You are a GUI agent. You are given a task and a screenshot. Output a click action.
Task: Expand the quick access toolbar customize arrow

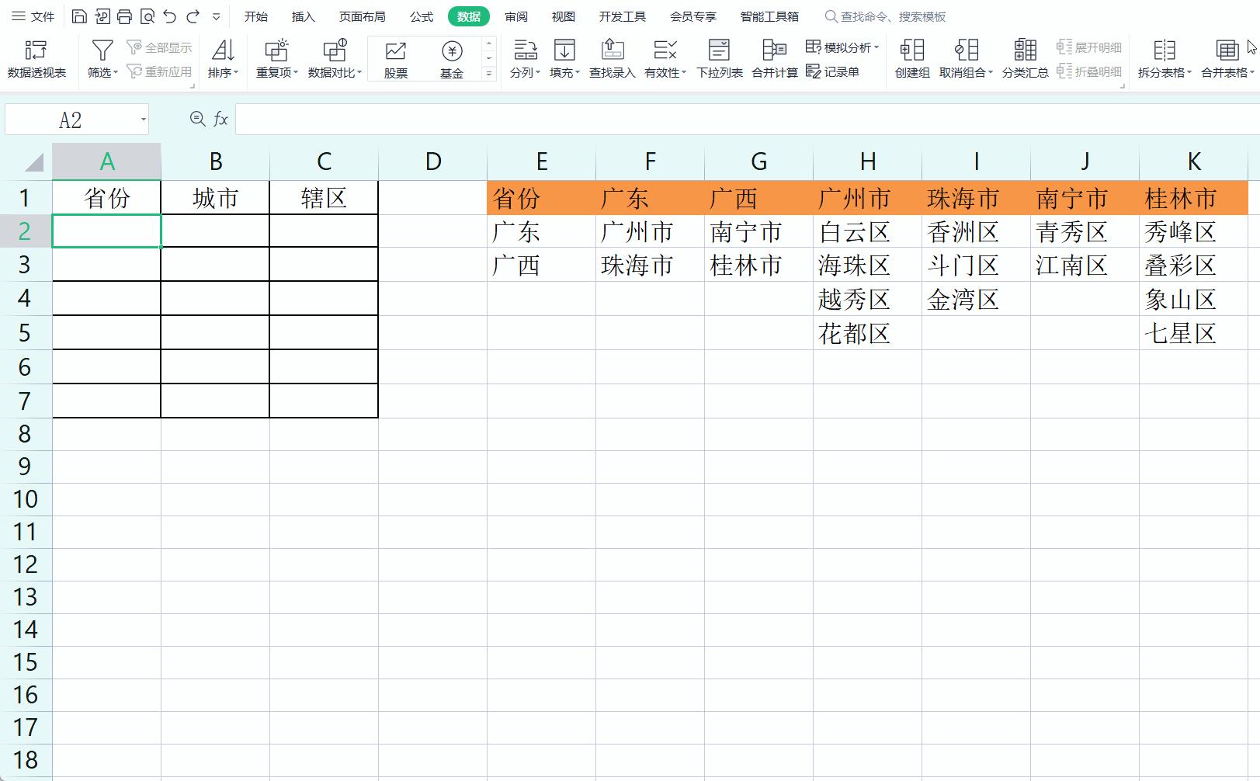tap(216, 16)
